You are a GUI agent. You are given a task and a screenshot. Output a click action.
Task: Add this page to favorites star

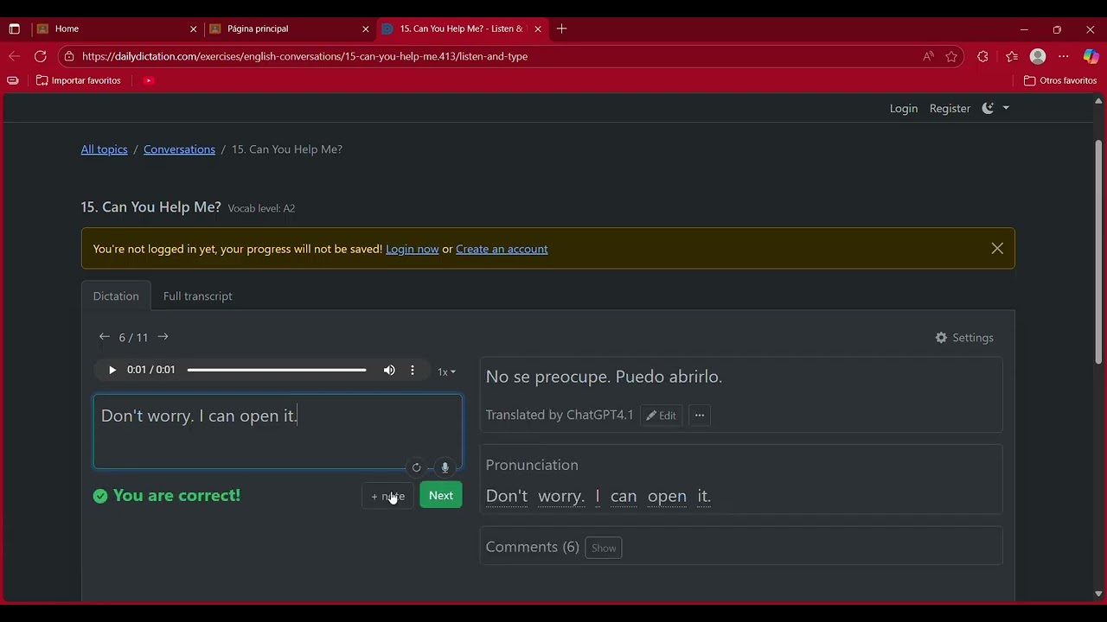(951, 56)
